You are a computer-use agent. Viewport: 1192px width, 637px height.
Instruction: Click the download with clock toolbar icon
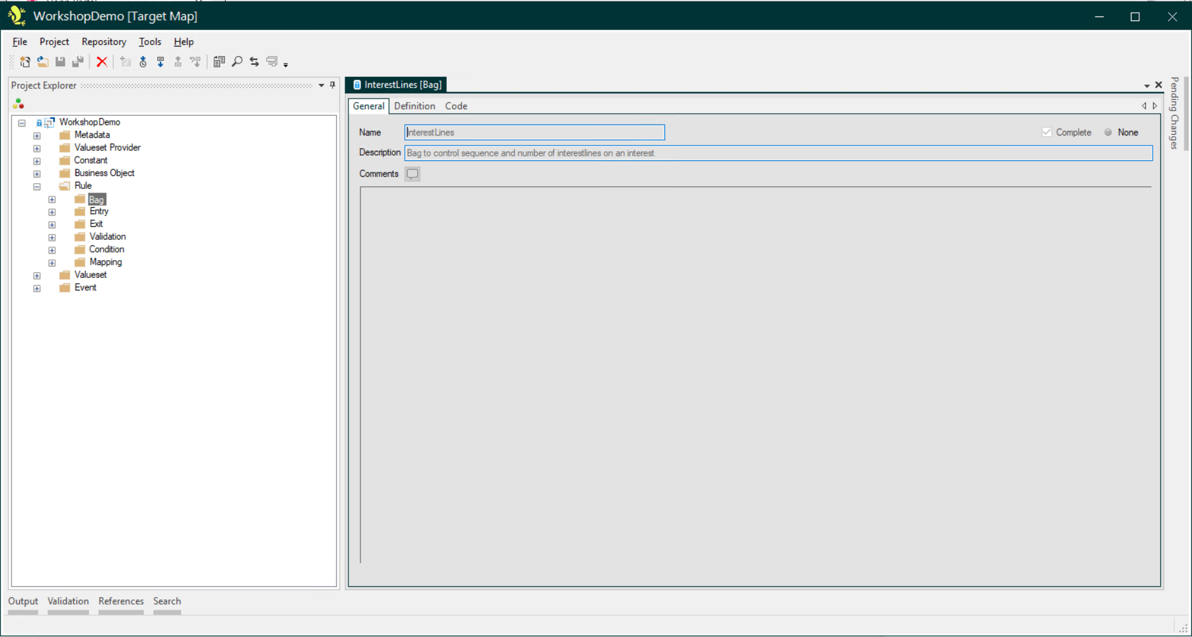tap(143, 62)
